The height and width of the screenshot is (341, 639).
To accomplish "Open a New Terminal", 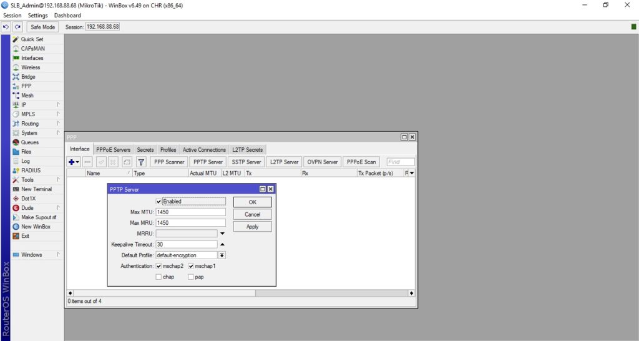I will 36,189.
